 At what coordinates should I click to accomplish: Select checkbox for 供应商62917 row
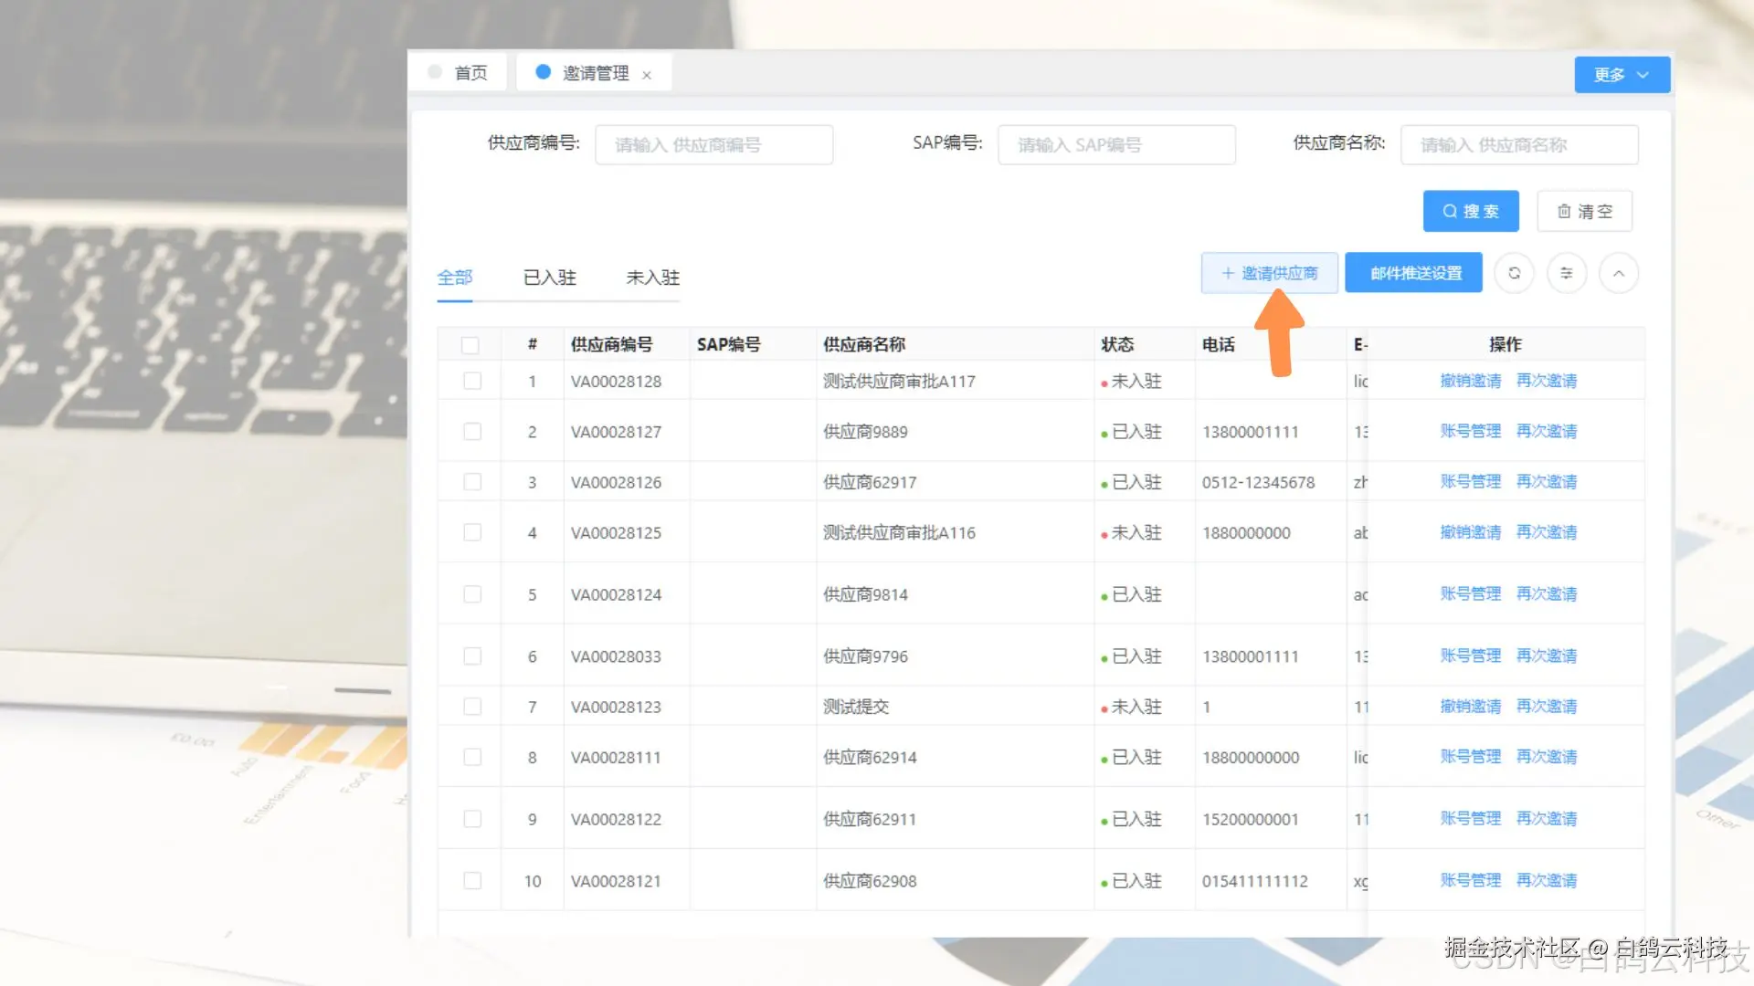pyautogui.click(x=472, y=482)
